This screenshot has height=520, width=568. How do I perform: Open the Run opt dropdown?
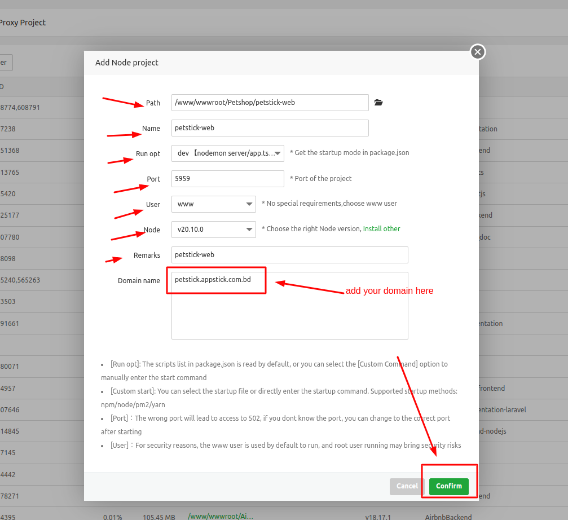(x=227, y=153)
